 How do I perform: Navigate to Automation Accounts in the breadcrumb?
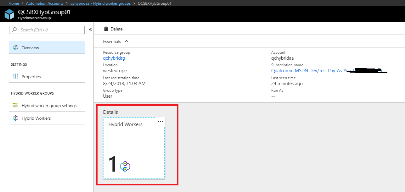(45, 3)
